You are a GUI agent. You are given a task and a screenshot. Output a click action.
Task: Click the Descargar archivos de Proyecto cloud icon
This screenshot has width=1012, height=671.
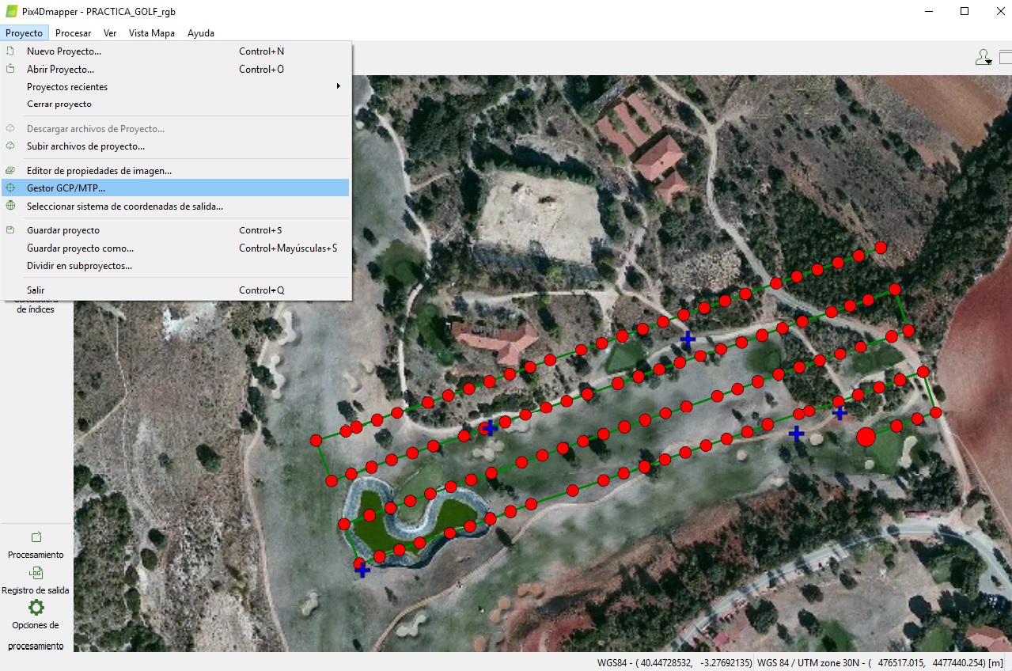click(10, 128)
